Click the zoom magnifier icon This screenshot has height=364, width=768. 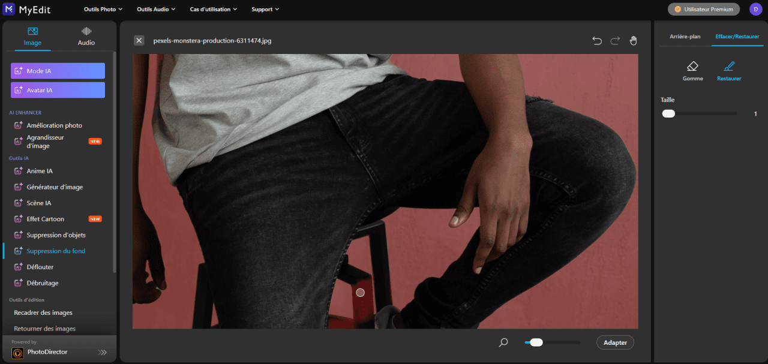pyautogui.click(x=503, y=342)
